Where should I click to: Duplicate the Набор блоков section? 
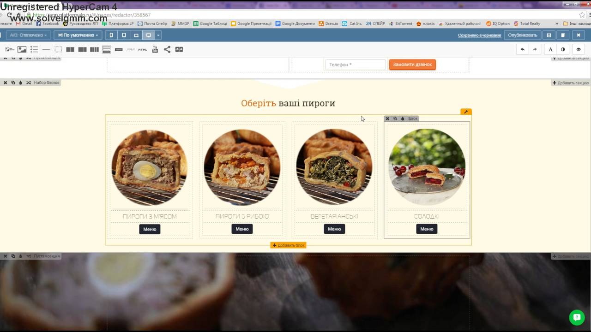[13, 83]
